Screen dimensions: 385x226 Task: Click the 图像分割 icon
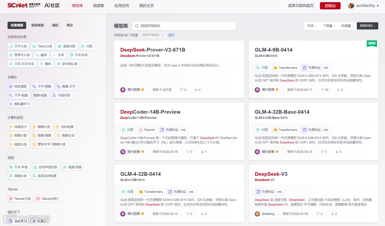click(x=11, y=136)
